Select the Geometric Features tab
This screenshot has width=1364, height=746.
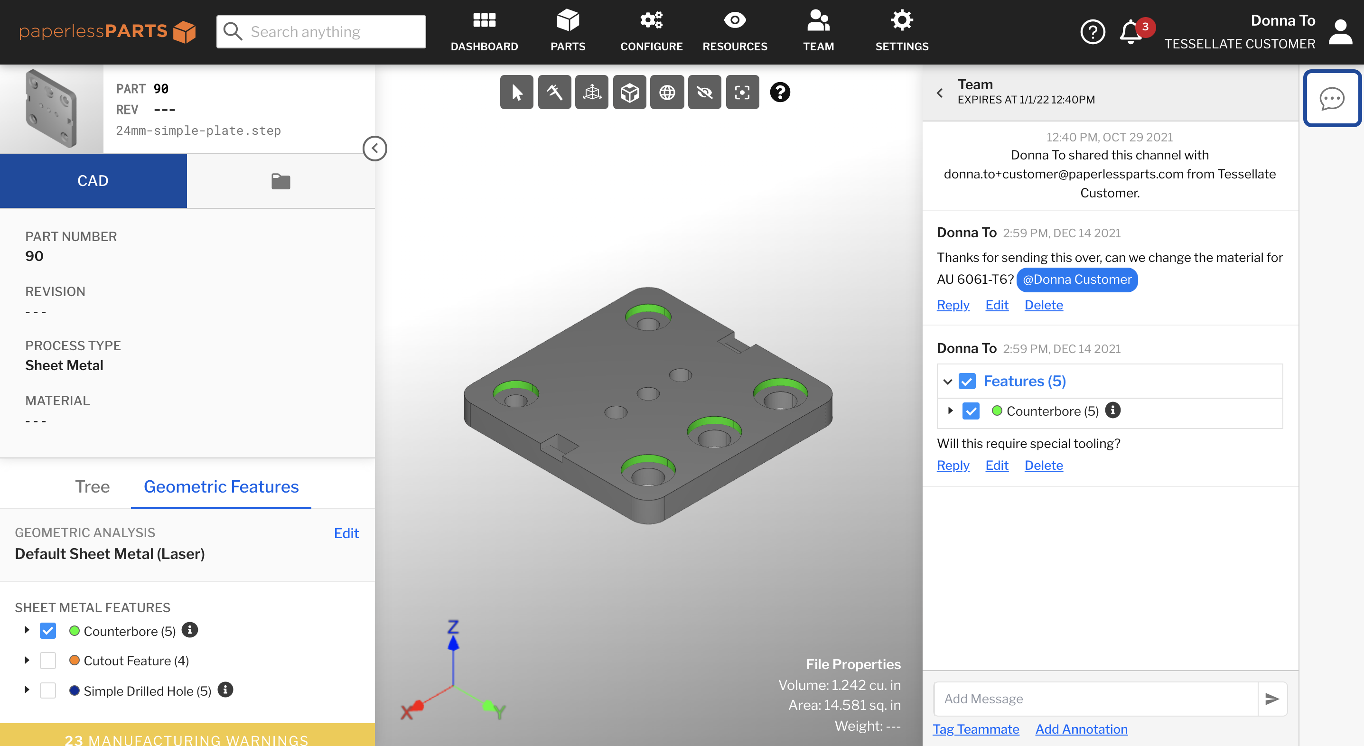[x=221, y=486]
